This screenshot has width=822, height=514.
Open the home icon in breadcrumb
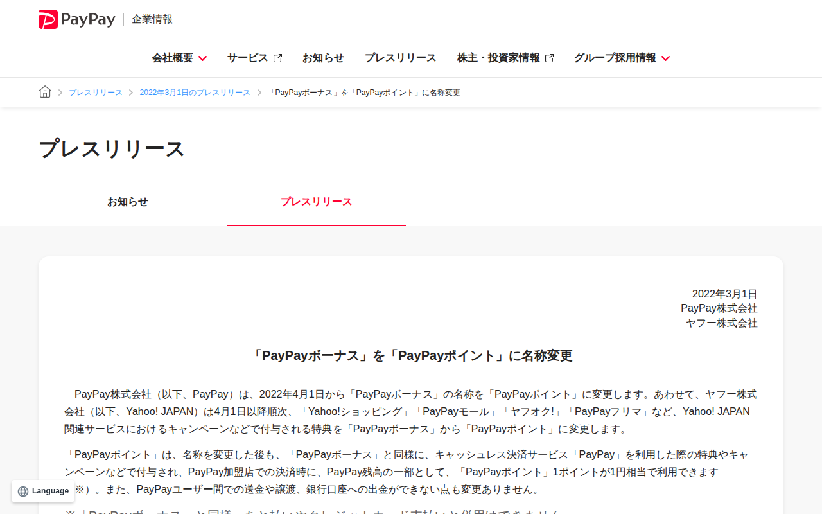click(45, 92)
